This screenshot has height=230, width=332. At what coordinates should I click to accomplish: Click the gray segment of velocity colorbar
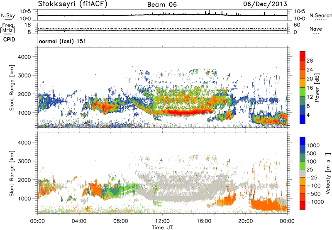click(303, 174)
